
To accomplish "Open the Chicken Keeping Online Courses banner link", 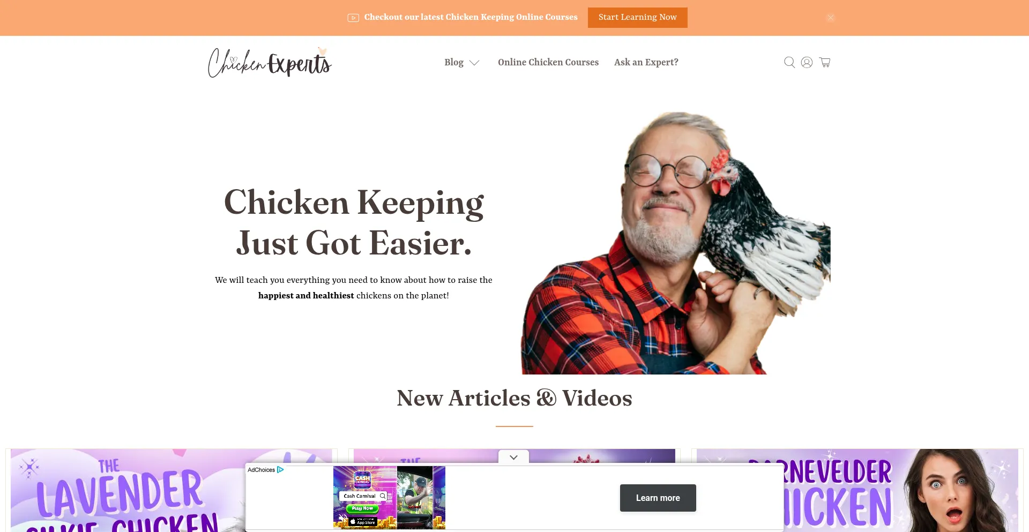I will [471, 17].
